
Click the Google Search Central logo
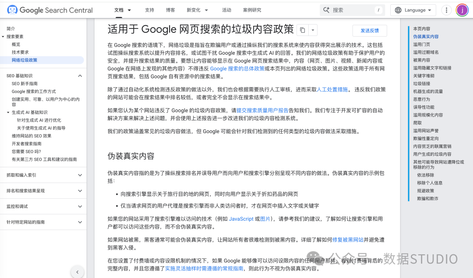(50, 10)
